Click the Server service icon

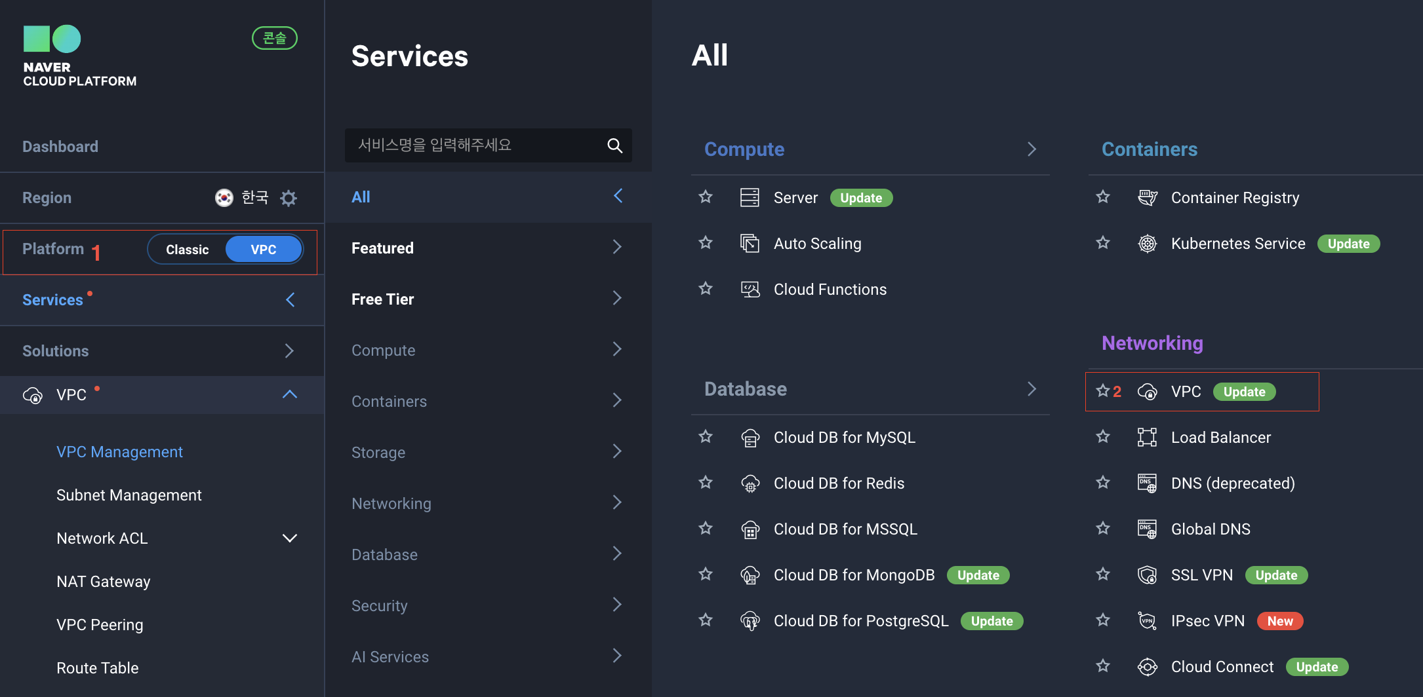coord(750,197)
